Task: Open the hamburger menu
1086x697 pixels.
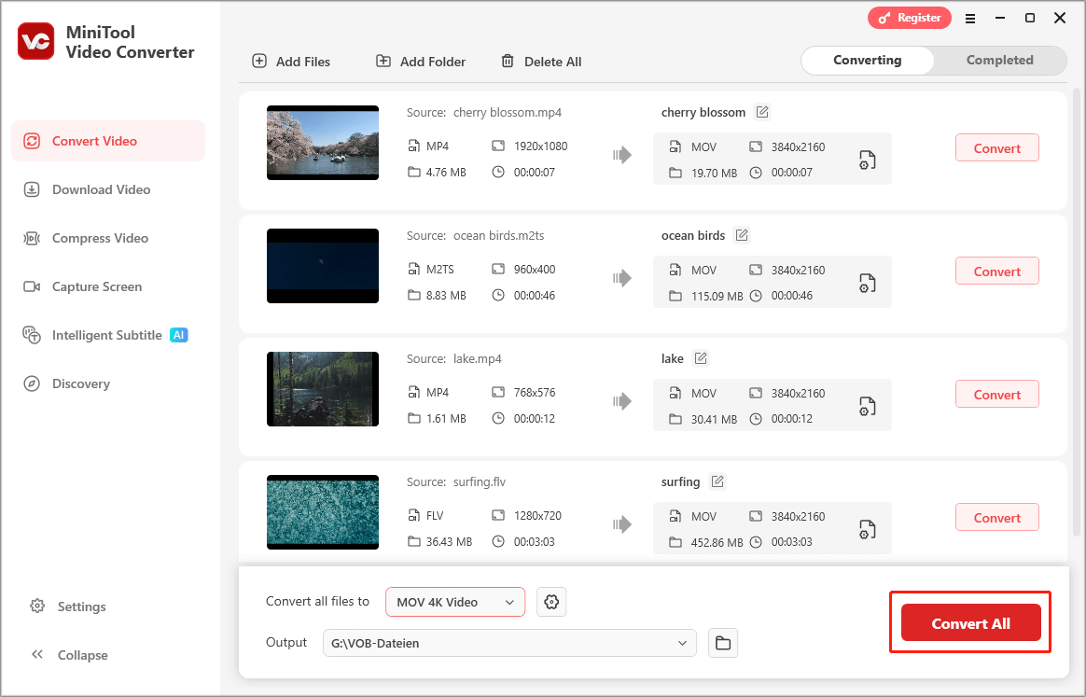Action: pos(970,18)
